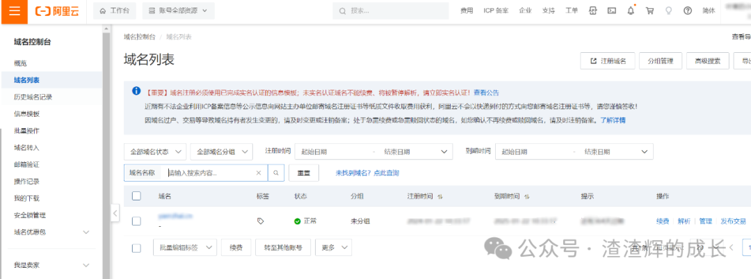Open the 域名名称 search-type selector
This screenshot has height=279, width=751.
tap(143, 173)
